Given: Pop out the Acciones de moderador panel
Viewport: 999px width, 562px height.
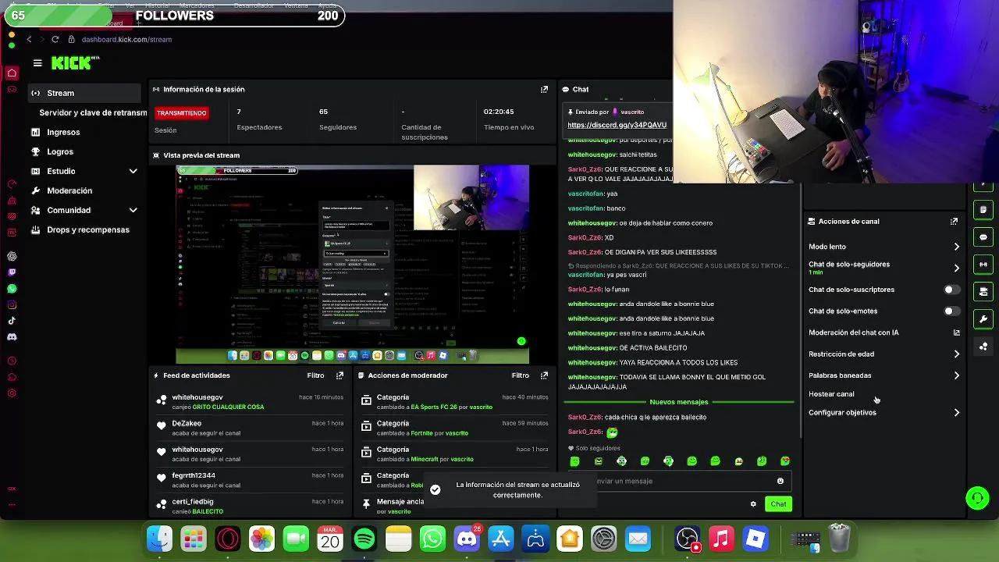Looking at the screenshot, I should click(x=544, y=375).
